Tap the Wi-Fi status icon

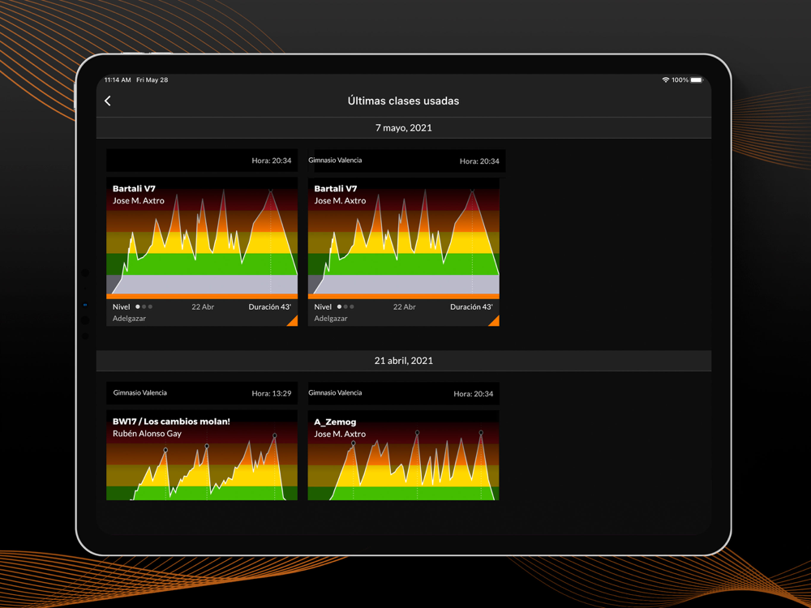click(x=665, y=80)
